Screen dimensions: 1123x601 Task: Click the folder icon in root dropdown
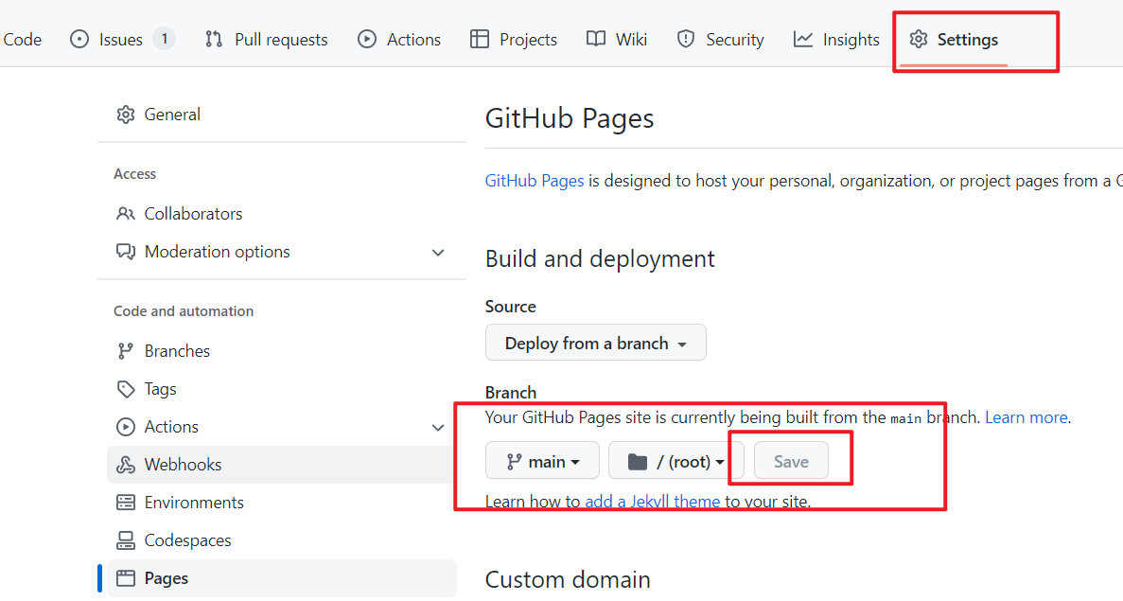(x=638, y=462)
